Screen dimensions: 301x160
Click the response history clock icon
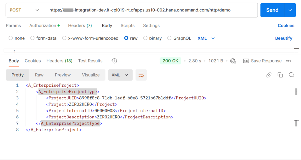tap(114, 61)
